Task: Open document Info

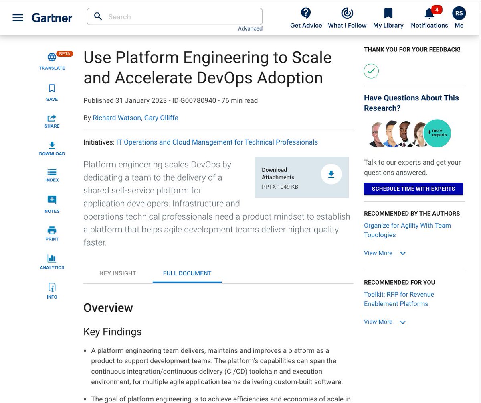Action: click(x=52, y=291)
